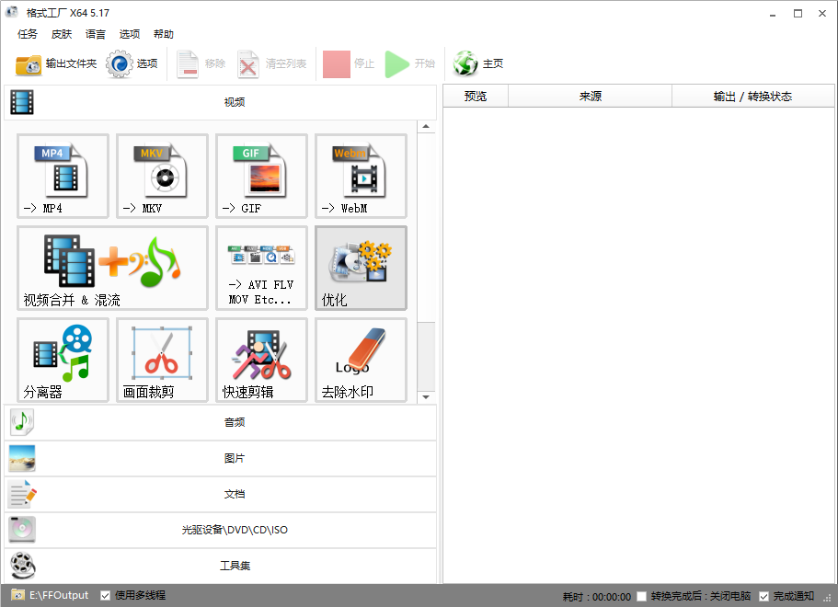Click the video list scrollbar down arrow
This screenshot has width=838, height=607.
click(426, 397)
